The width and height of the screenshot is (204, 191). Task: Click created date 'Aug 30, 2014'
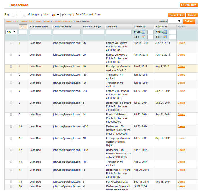pos(141,170)
